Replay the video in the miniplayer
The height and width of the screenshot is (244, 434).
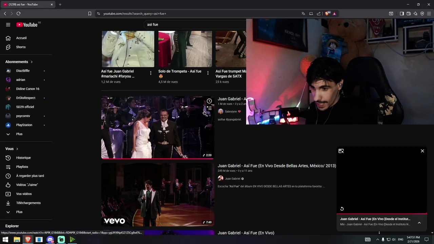click(342, 209)
